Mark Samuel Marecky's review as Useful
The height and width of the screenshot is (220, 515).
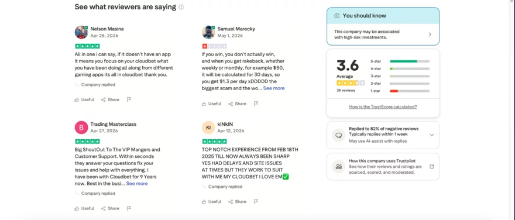211,104
